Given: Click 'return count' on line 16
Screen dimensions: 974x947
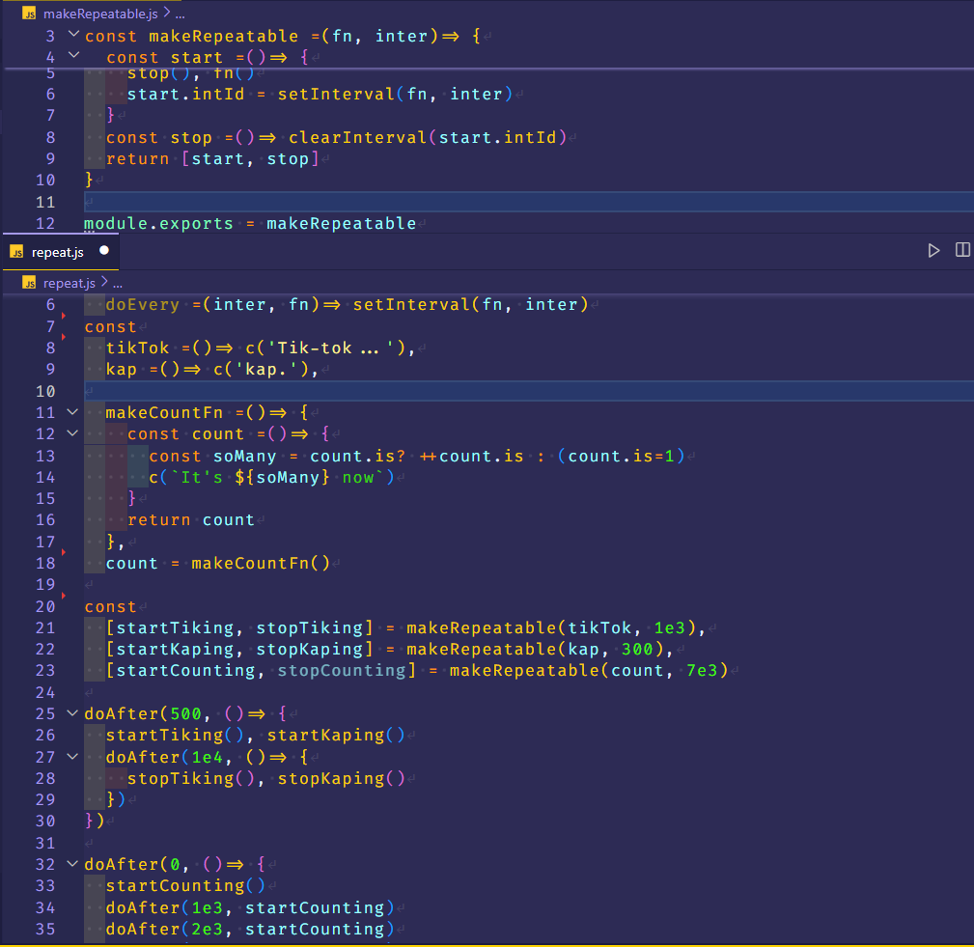Looking at the screenshot, I should coord(191,519).
